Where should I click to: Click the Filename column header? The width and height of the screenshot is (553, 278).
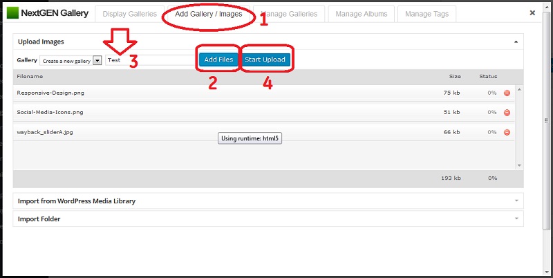click(30, 76)
